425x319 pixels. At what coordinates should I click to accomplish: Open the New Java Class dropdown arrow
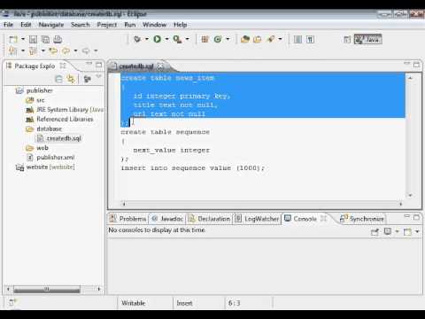228,39
